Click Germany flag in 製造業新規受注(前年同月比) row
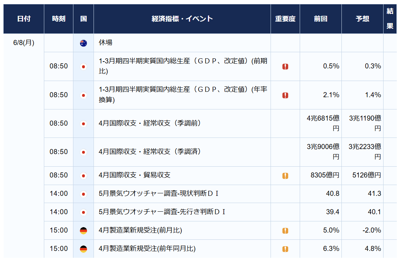 (x=83, y=249)
